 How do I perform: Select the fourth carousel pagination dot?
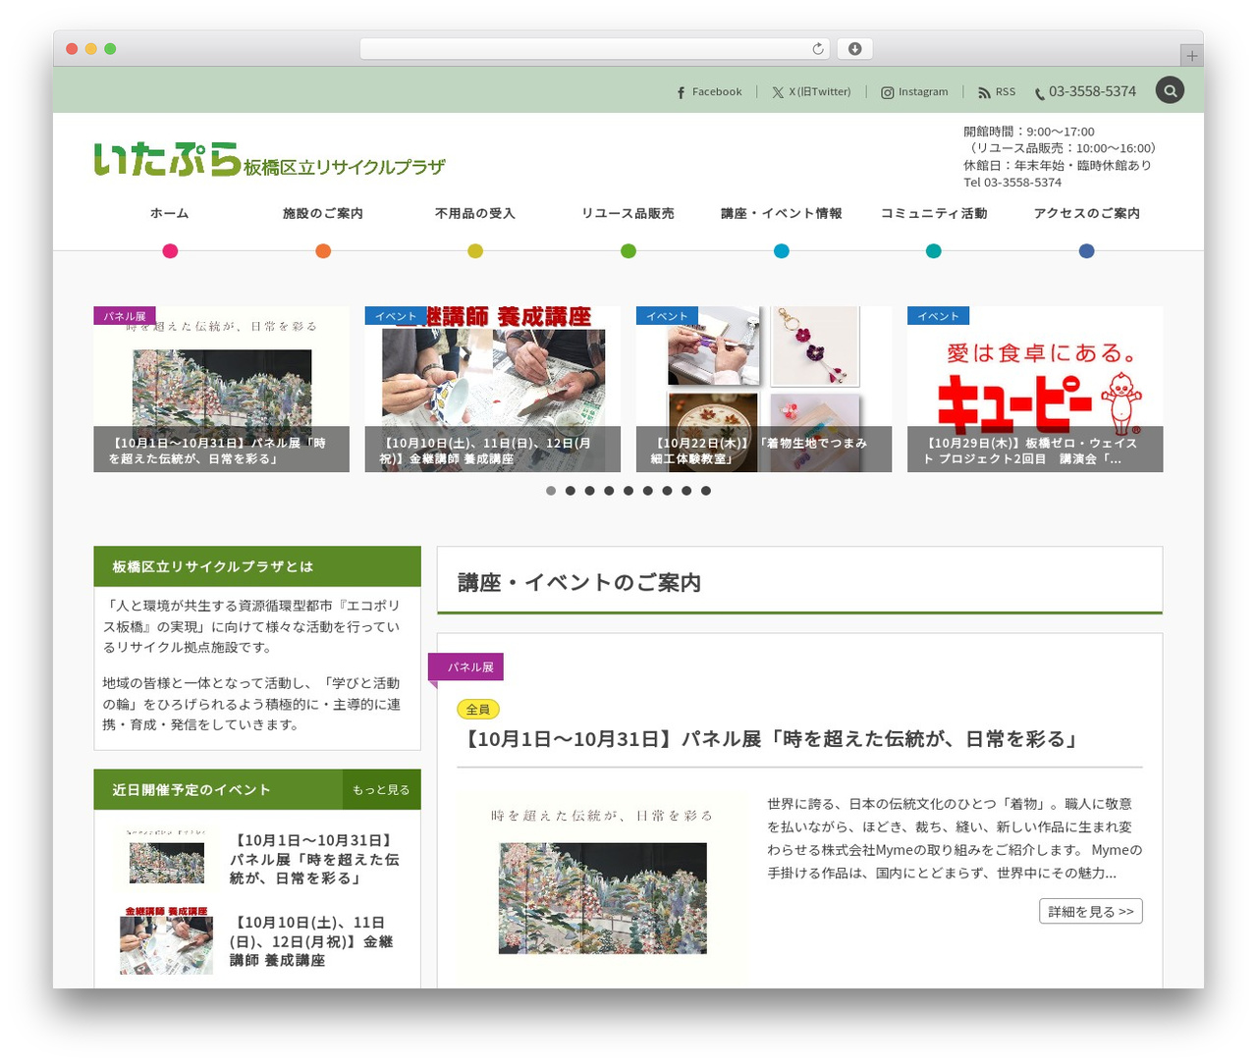609,491
